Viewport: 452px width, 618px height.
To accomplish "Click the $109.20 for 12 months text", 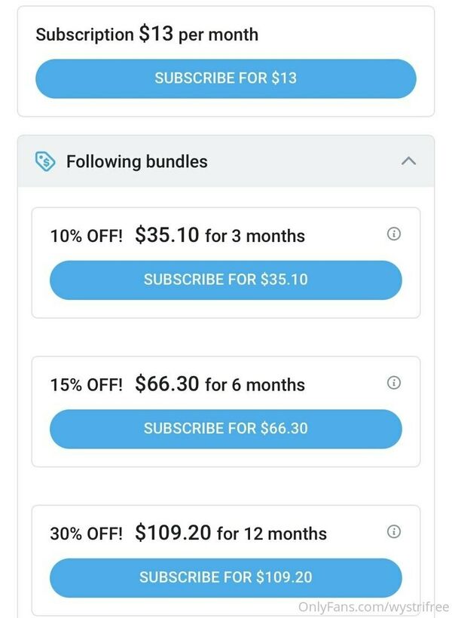I will point(231,534).
